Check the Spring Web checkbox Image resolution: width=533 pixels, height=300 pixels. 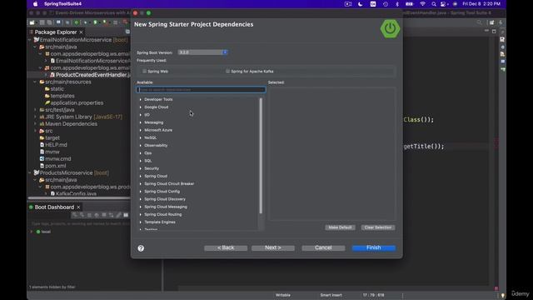click(144, 71)
